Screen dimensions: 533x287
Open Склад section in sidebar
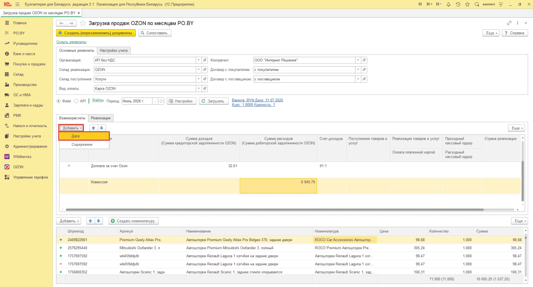pyautogui.click(x=18, y=74)
